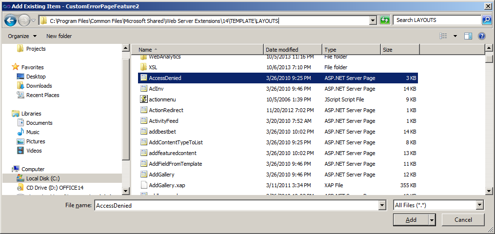The image size is (495, 234).
Task: Click the New folder button
Action: pos(59,36)
